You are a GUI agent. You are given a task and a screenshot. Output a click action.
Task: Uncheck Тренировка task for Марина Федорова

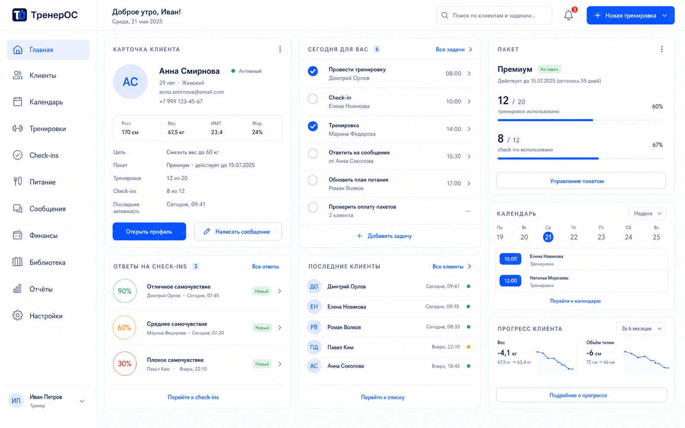pos(313,126)
